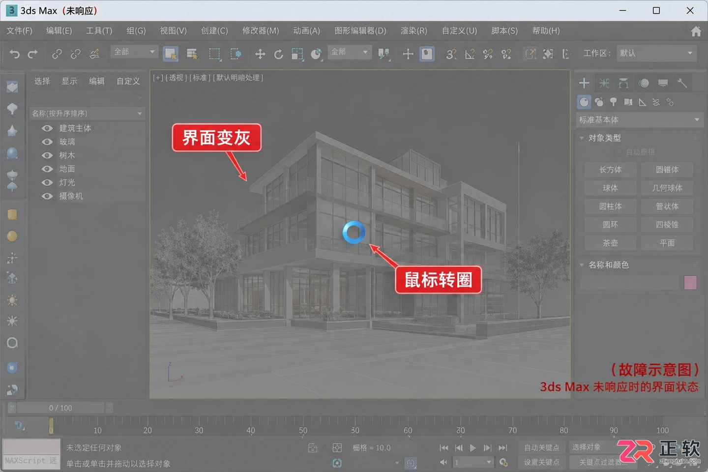Open the 渲染(R) menu

click(414, 31)
